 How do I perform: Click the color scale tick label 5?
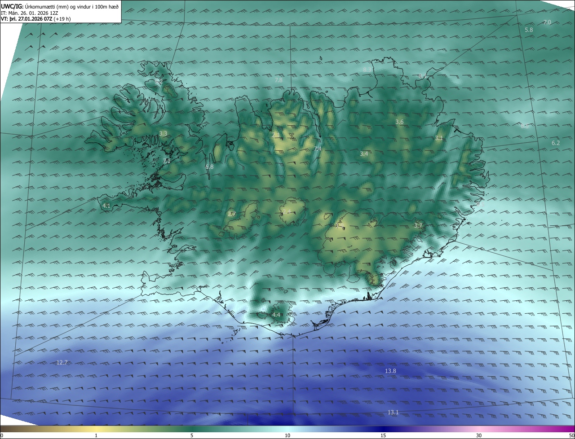pyautogui.click(x=192, y=435)
